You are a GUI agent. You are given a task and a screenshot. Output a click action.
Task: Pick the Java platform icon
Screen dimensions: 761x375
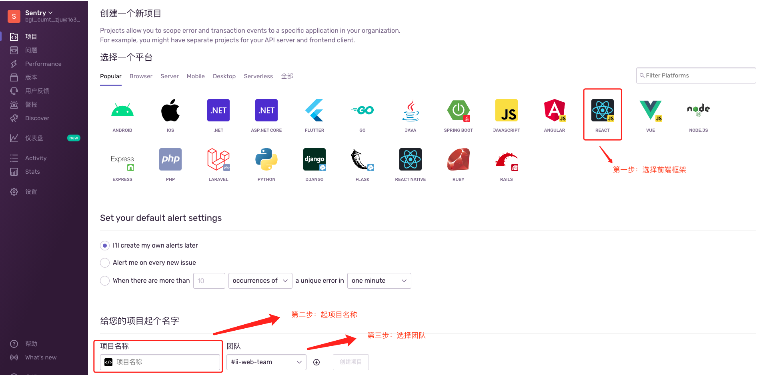click(411, 110)
